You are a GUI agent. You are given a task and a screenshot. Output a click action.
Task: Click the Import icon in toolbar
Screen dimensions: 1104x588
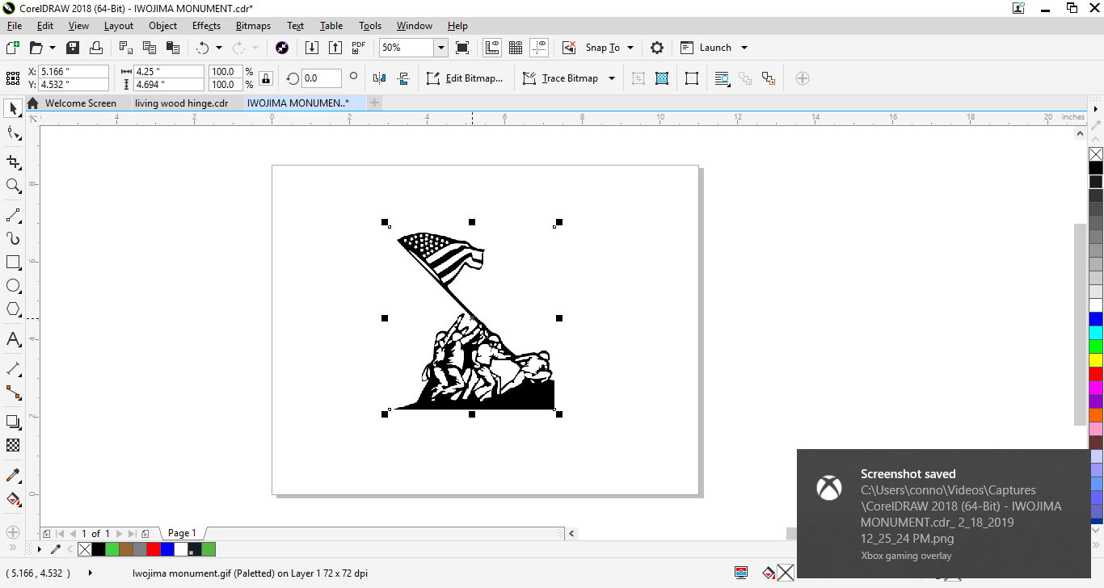[x=311, y=48]
